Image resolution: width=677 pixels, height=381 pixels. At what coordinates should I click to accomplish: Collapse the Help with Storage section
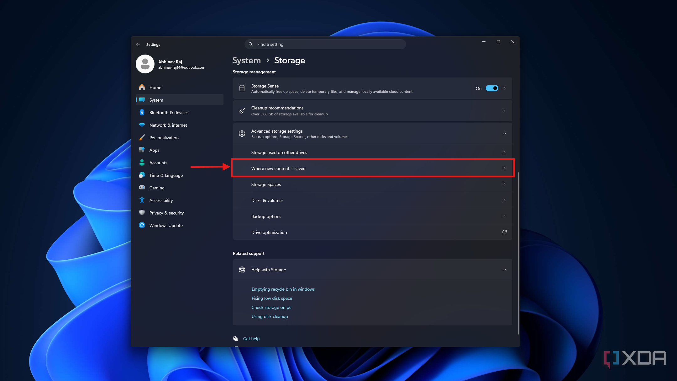(x=505, y=270)
